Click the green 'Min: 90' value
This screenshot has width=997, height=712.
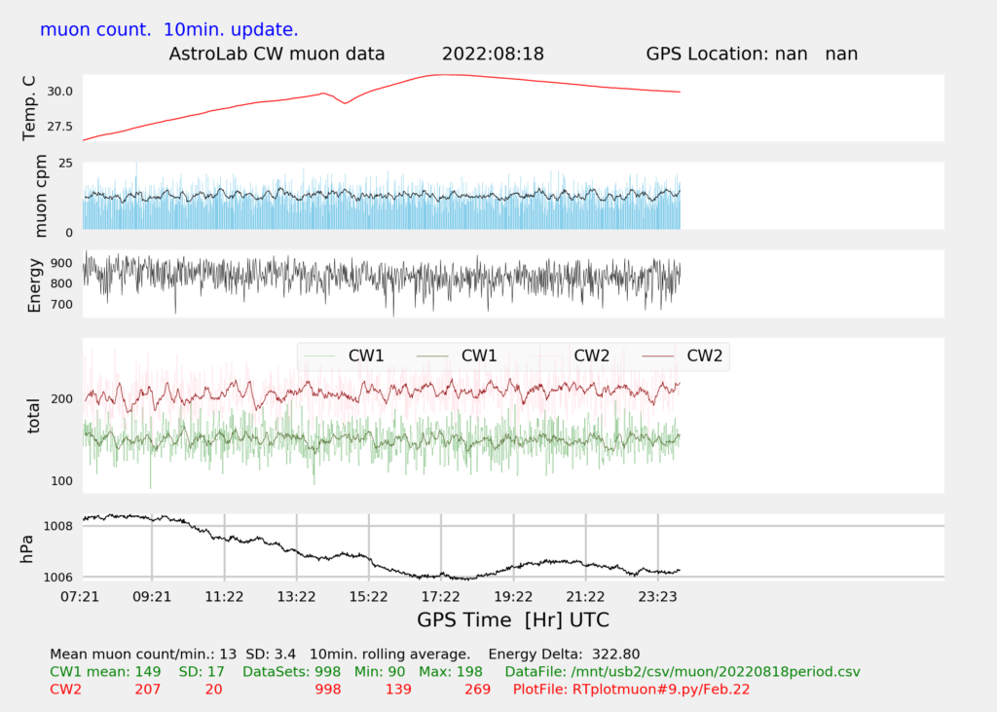380,672
